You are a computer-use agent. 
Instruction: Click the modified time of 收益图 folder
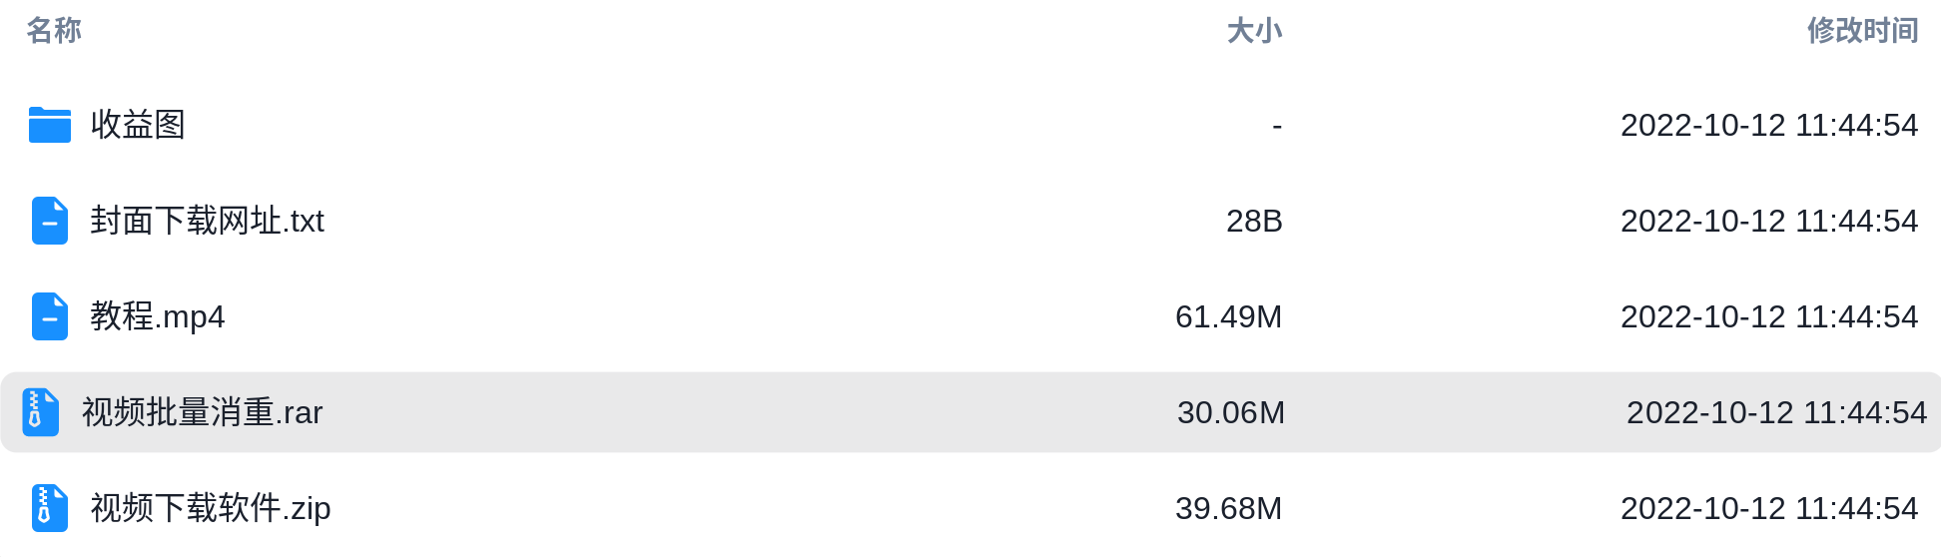point(1769,125)
